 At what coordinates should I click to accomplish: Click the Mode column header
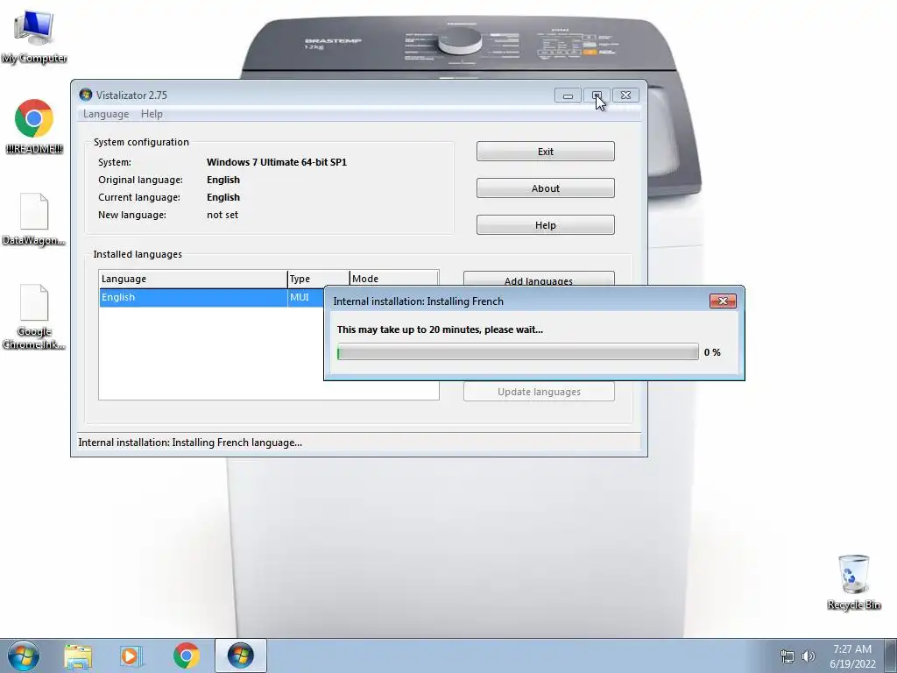tap(394, 279)
